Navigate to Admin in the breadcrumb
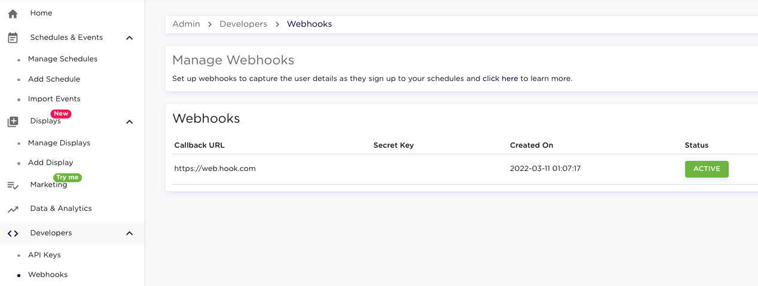Viewport: 758px width, 286px height. tap(186, 24)
